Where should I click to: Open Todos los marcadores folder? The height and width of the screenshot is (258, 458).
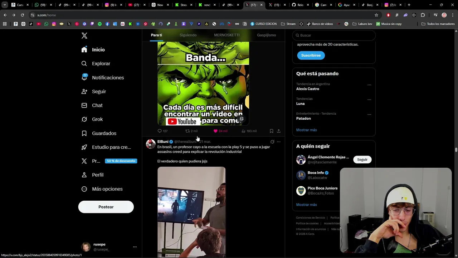438,24
